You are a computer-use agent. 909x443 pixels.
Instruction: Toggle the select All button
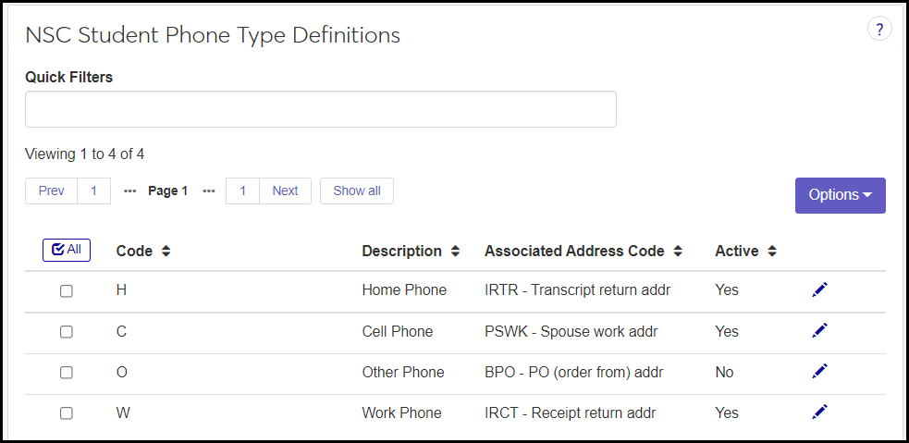[x=67, y=250]
